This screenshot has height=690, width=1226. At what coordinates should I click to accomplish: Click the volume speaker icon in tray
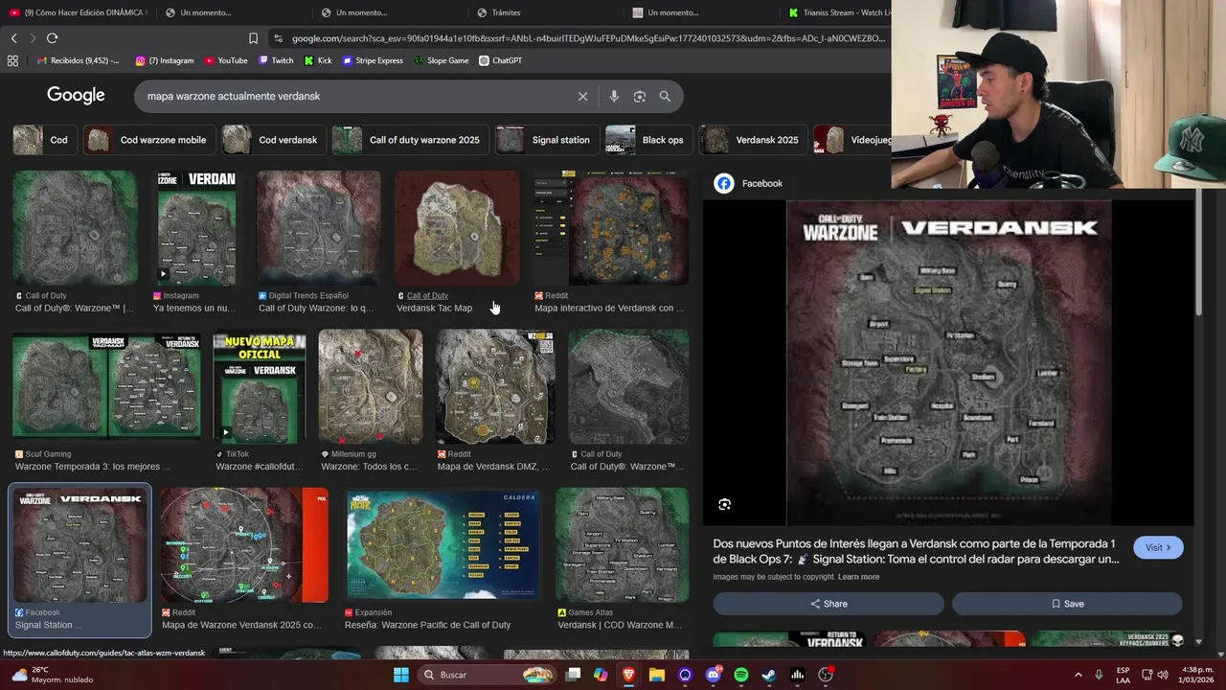[1164, 675]
